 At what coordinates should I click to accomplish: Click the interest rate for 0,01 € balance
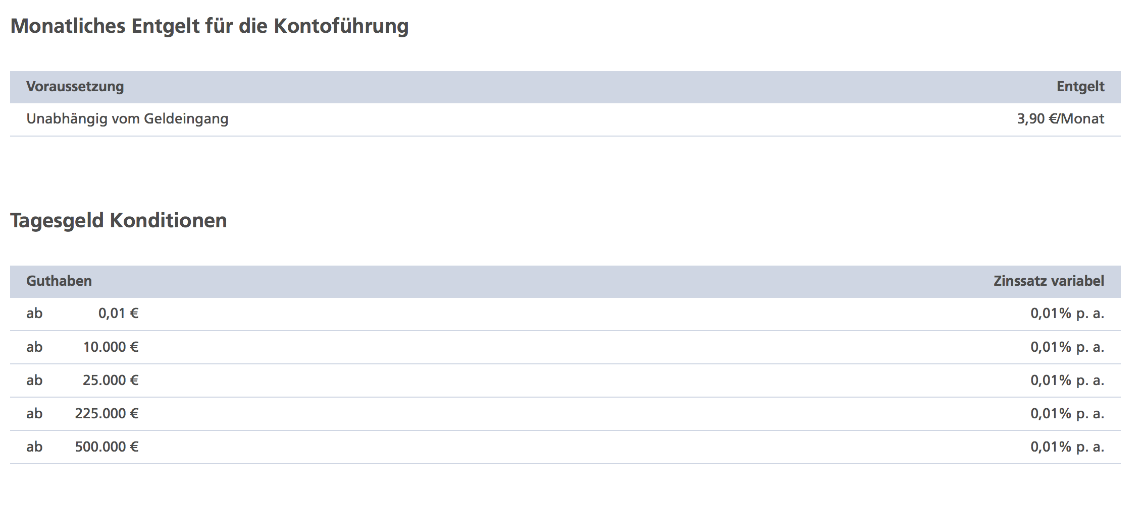point(1067,313)
